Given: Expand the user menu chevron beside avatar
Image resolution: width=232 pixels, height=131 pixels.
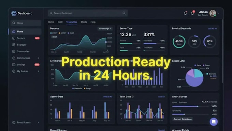Looking at the screenshot, I should coord(218,13).
